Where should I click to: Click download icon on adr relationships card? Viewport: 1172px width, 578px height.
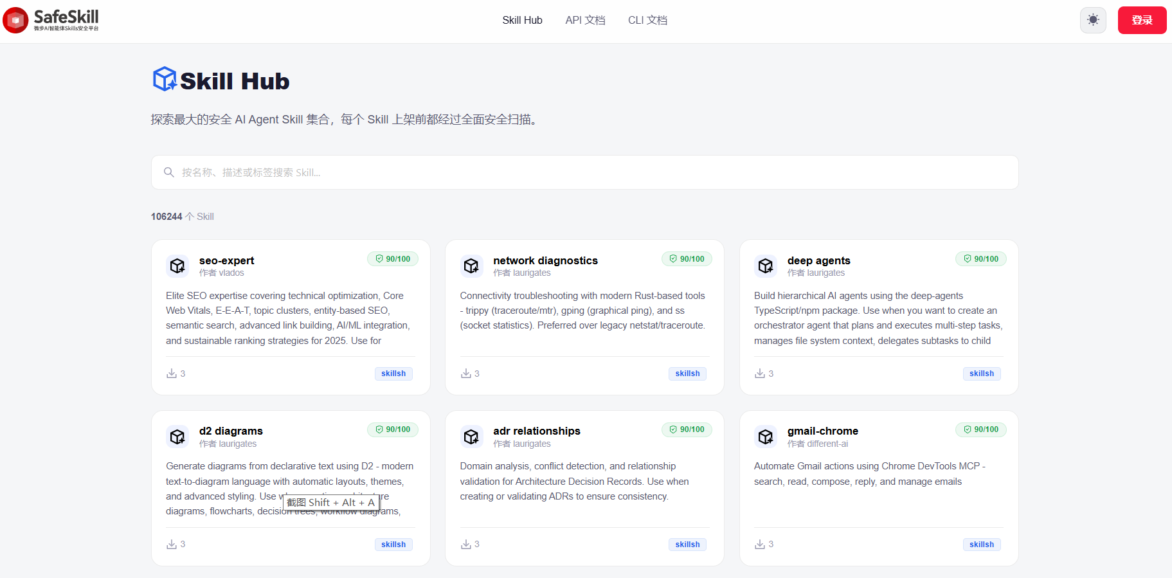pos(466,545)
